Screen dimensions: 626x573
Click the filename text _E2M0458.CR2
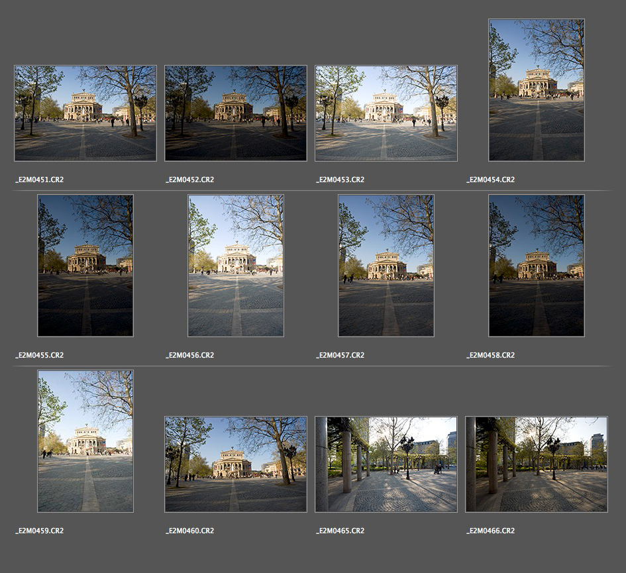491,355
